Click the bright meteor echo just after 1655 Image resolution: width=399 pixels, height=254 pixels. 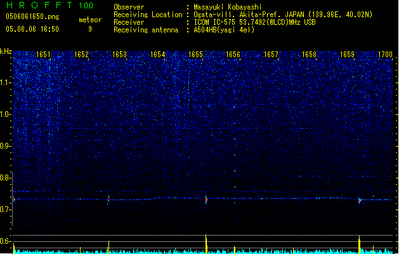tap(206, 199)
